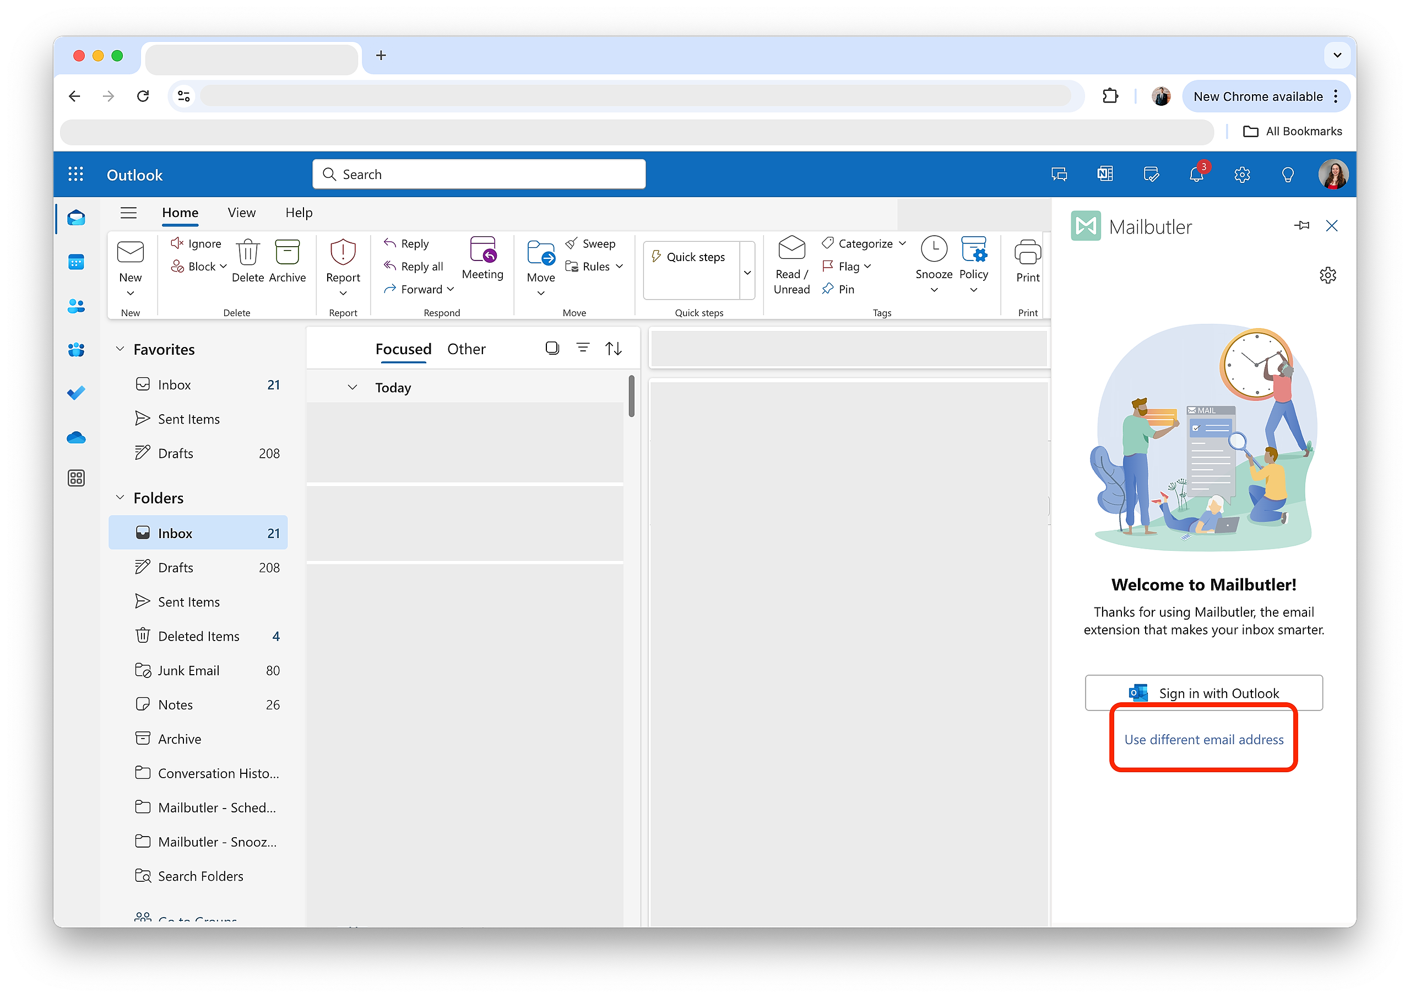Open the Calendar module in left rail
The height and width of the screenshot is (998, 1410).
pos(76,262)
